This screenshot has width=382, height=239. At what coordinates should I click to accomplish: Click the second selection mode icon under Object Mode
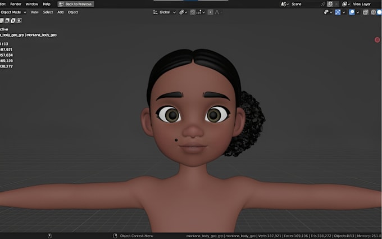pos(7,20)
